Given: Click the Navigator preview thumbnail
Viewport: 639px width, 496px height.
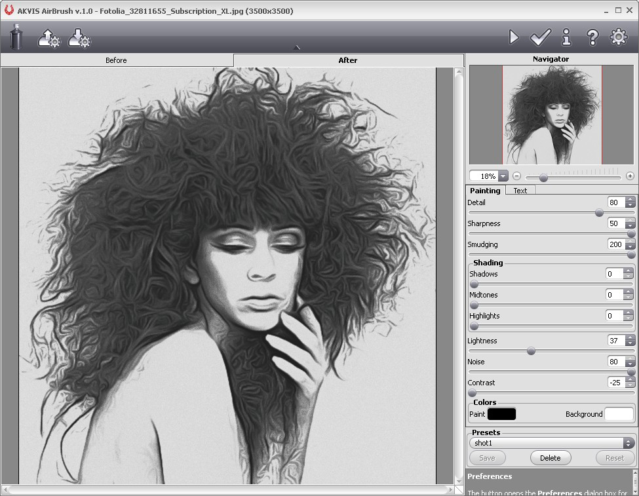Looking at the screenshot, I should (552, 115).
